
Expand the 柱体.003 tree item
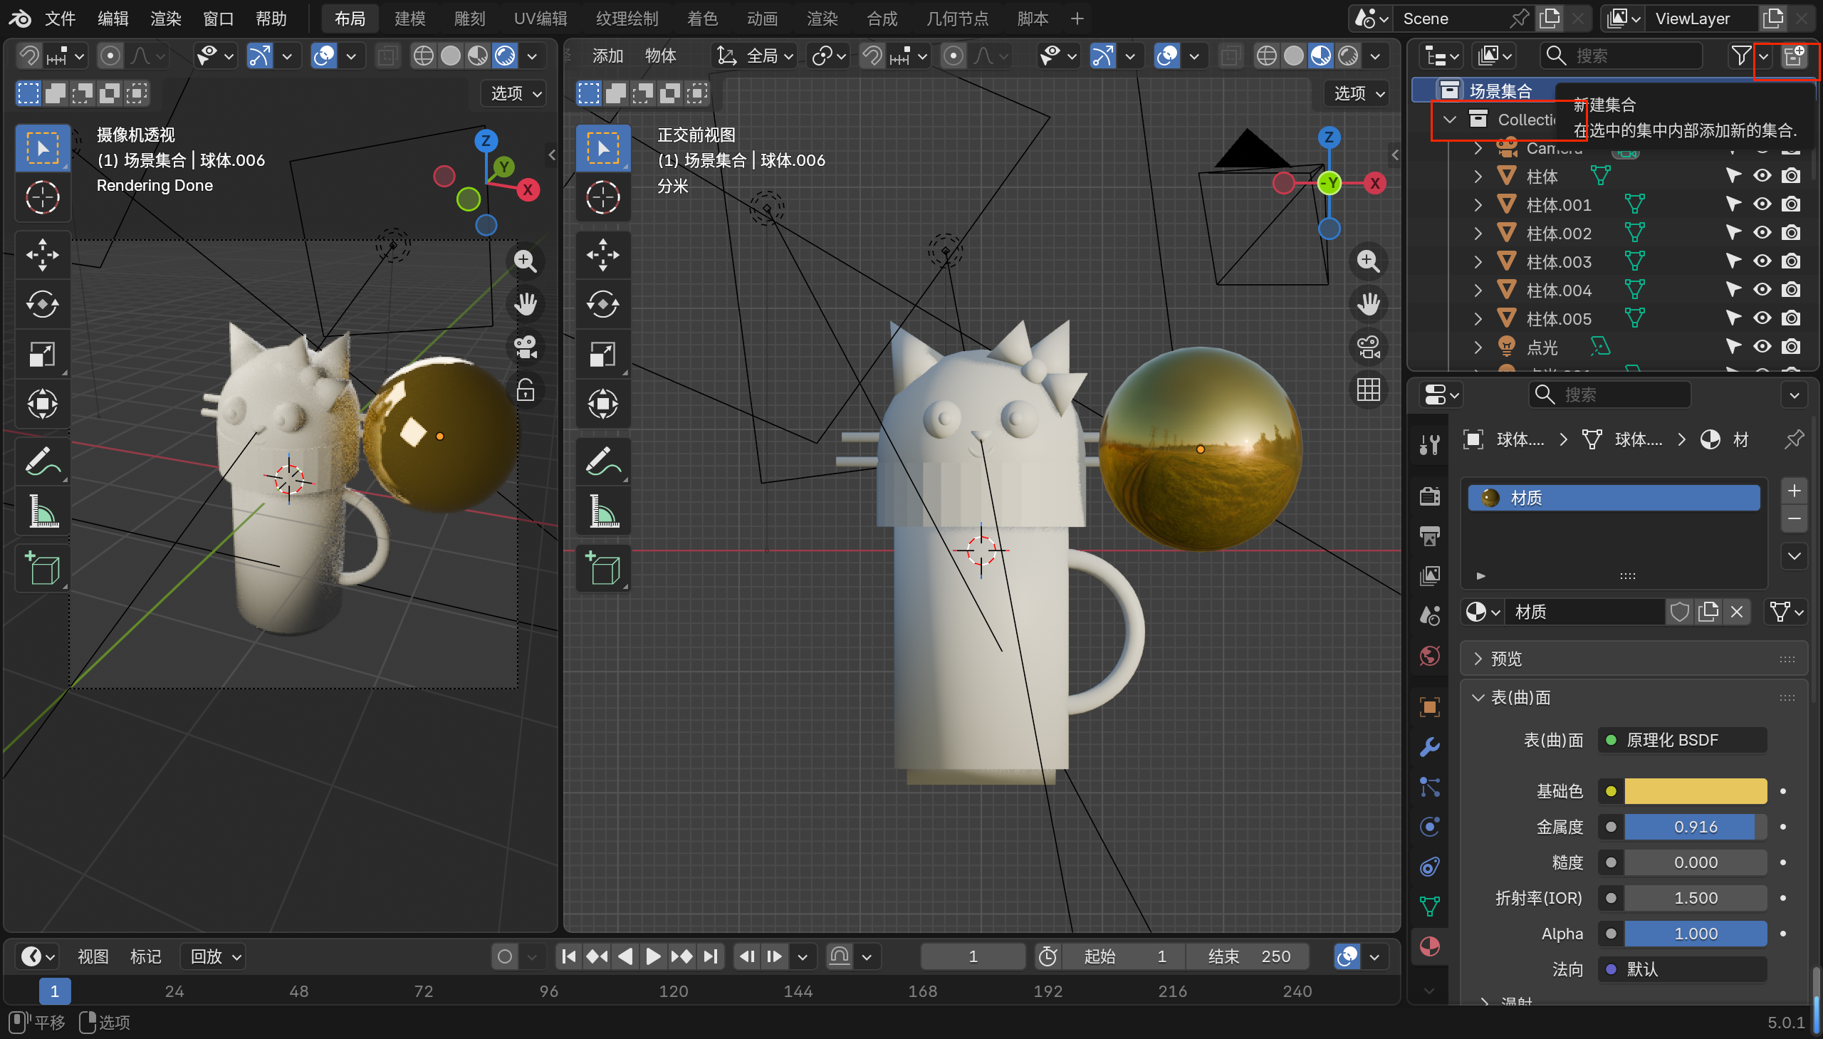click(1478, 262)
